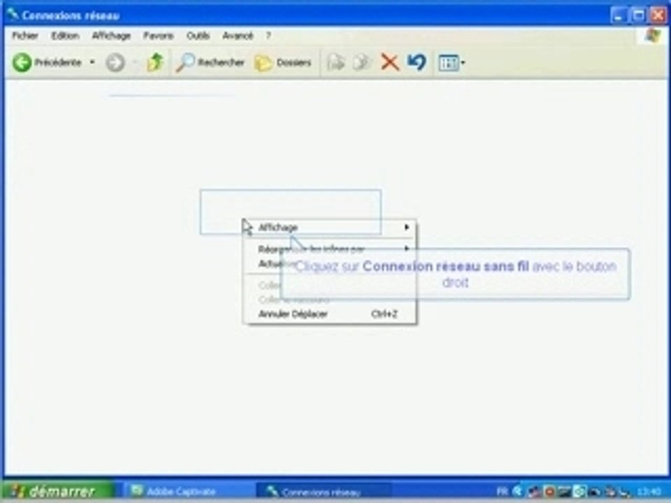Open the ? help menu
The width and height of the screenshot is (671, 503).
point(268,36)
